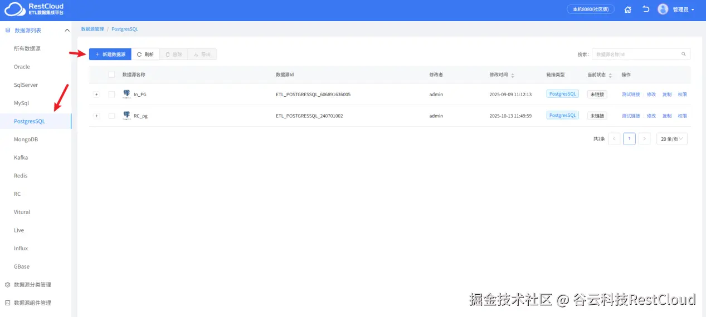
Task: Click In_PG data source name
Action: pos(140,95)
